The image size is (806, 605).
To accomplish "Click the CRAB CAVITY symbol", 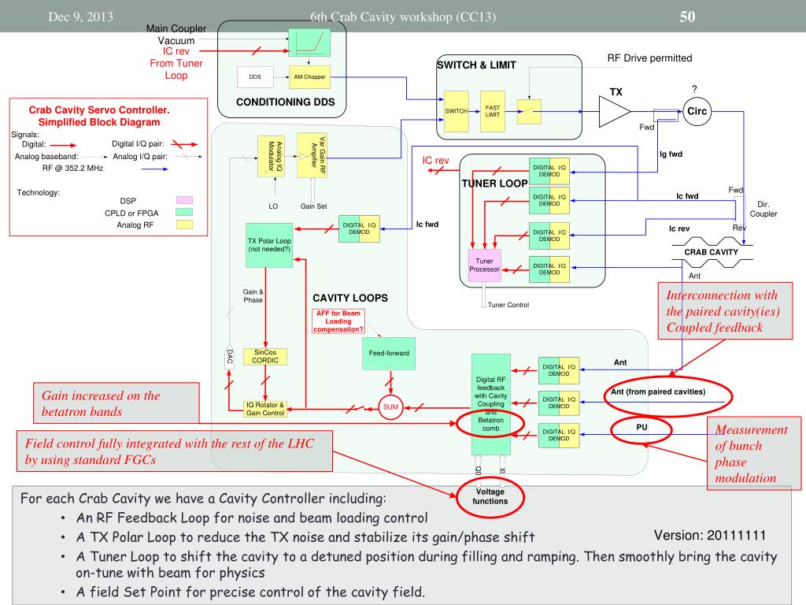I will [712, 252].
